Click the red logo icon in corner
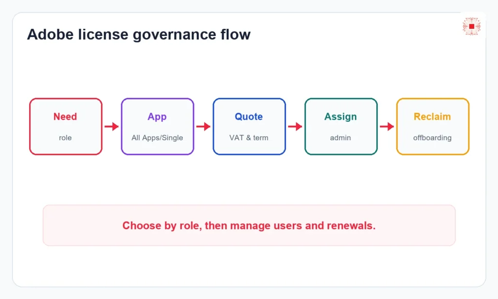The width and height of the screenshot is (498, 299). click(471, 26)
